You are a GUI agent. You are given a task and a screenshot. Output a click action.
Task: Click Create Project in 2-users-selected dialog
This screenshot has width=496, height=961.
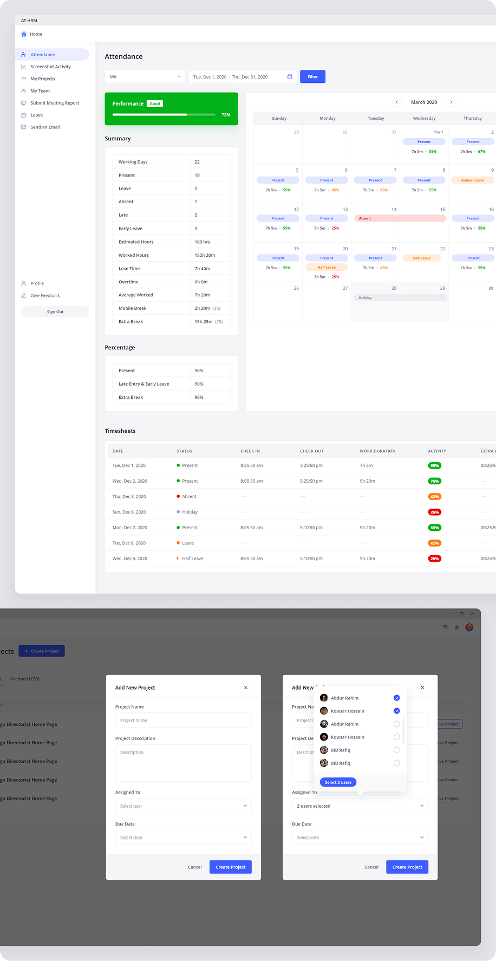(407, 867)
